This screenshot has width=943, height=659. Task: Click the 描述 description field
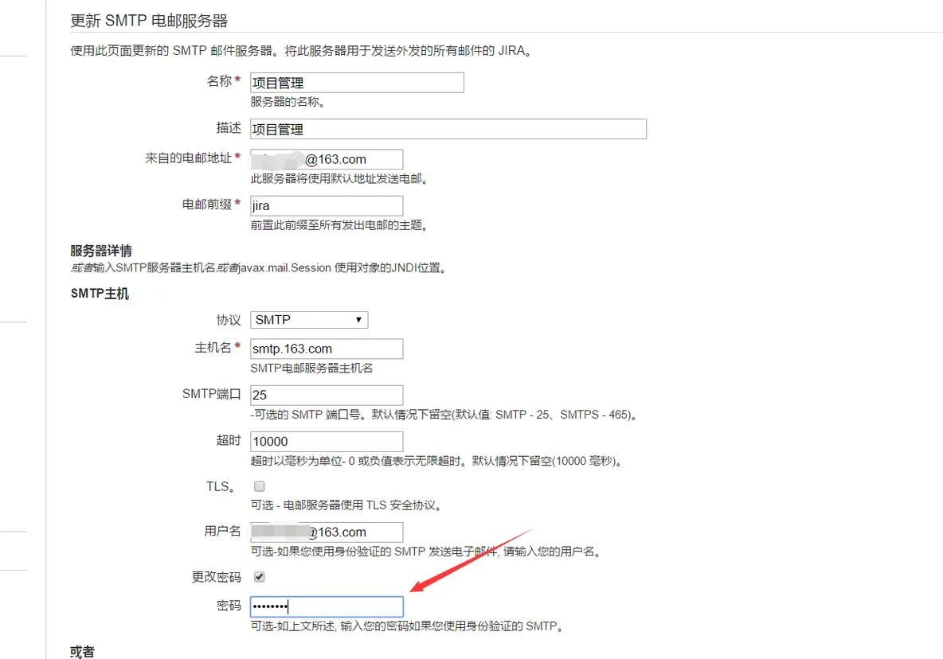click(448, 129)
